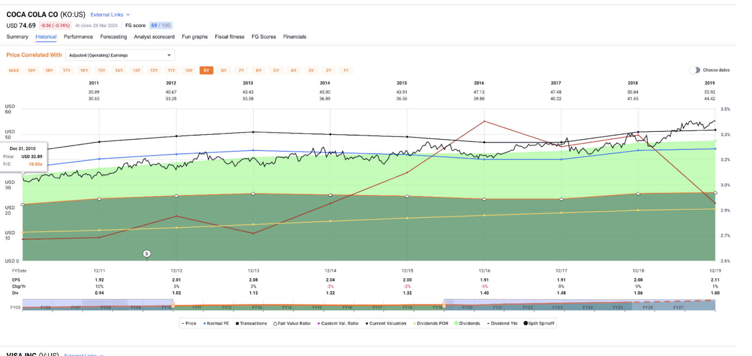Click the split spinoff S marker on chart
The image size is (752, 356).
tap(147, 254)
